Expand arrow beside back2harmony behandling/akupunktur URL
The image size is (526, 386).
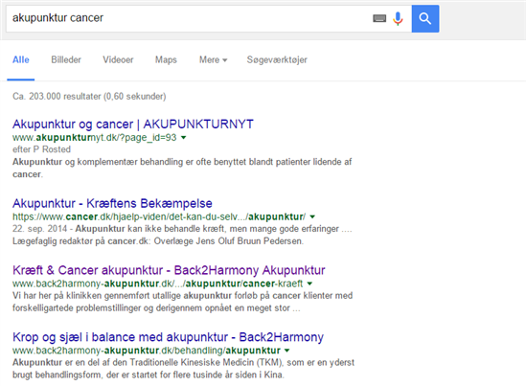tap(286, 351)
